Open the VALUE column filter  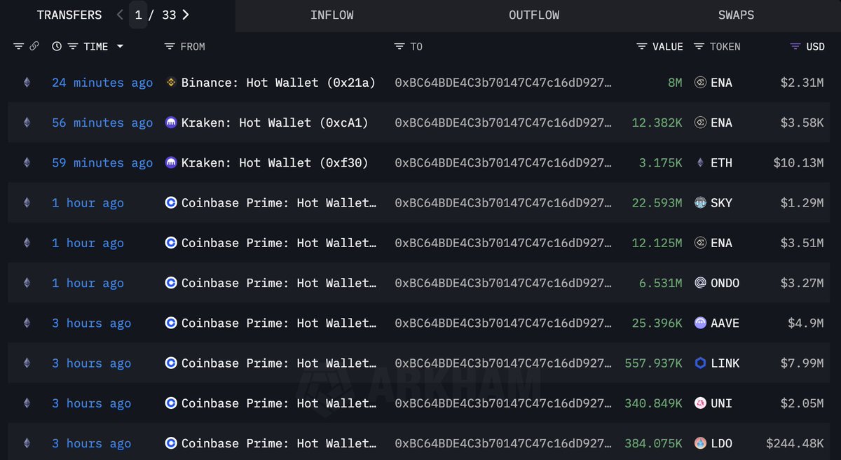tap(641, 47)
